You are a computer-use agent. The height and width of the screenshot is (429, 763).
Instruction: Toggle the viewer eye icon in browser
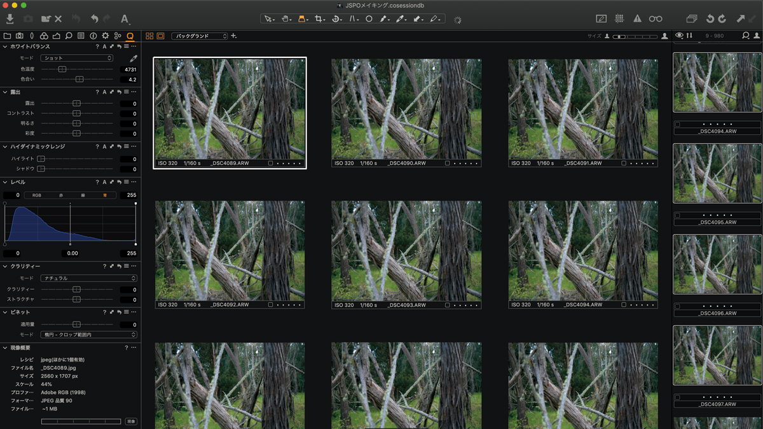680,36
